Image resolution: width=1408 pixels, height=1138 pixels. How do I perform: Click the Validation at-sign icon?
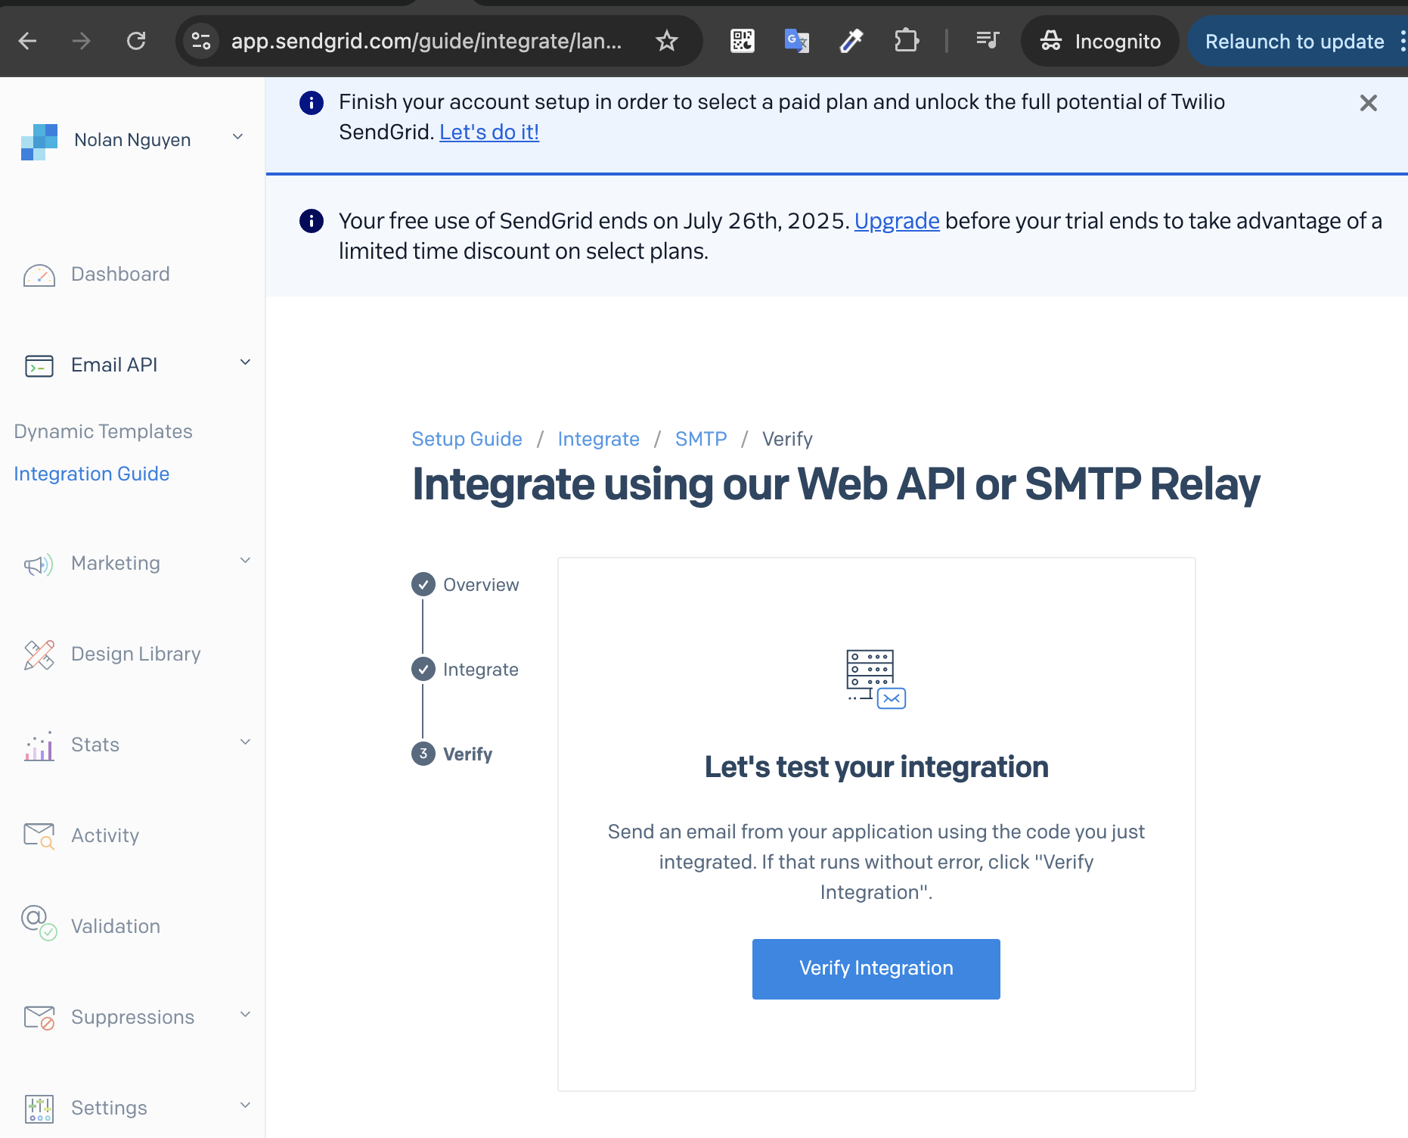click(39, 924)
